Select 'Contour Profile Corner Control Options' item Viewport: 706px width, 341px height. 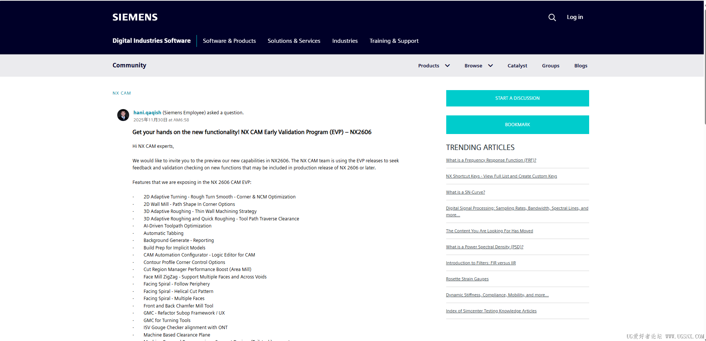[185, 262]
